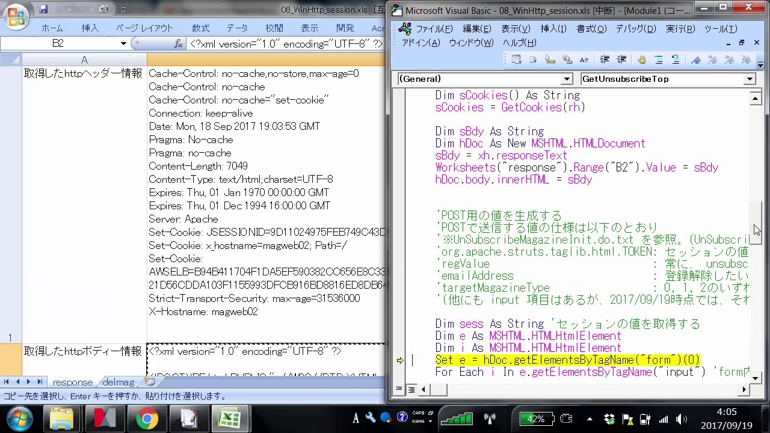770x433 pixels.
Task: Click the Outdent toolbar icon
Action: pos(622,60)
